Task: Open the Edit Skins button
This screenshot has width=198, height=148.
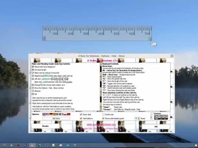Action: (56, 118)
